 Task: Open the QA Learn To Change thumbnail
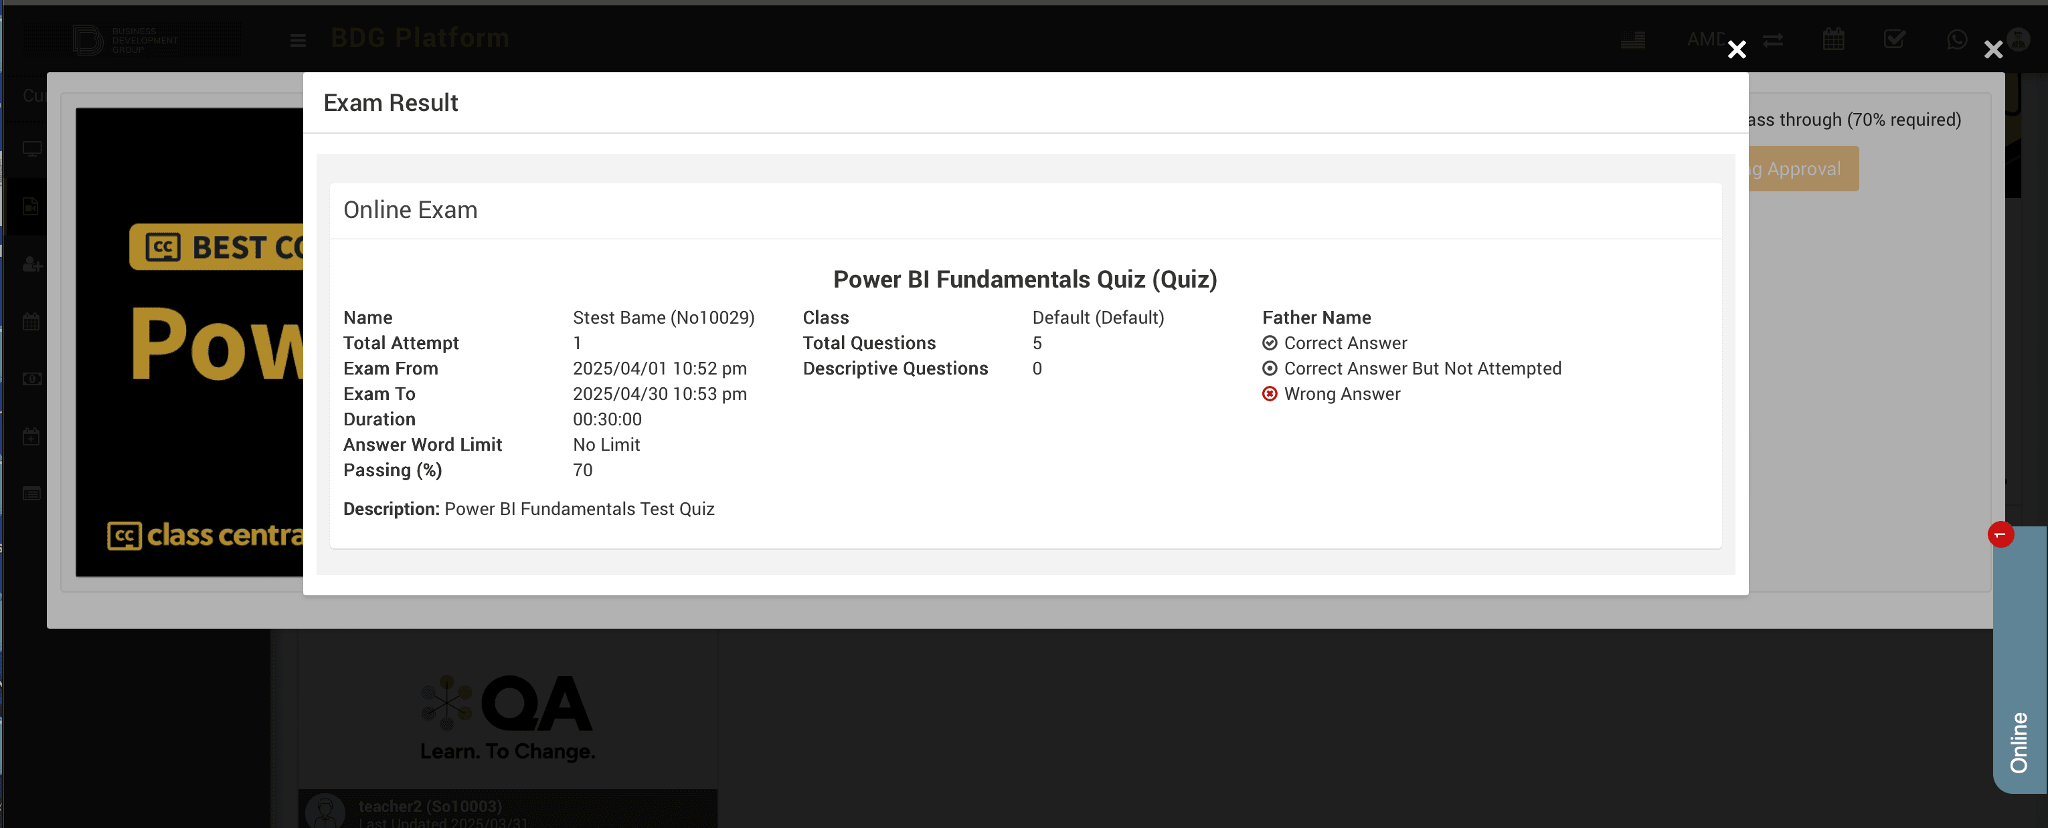click(x=507, y=710)
